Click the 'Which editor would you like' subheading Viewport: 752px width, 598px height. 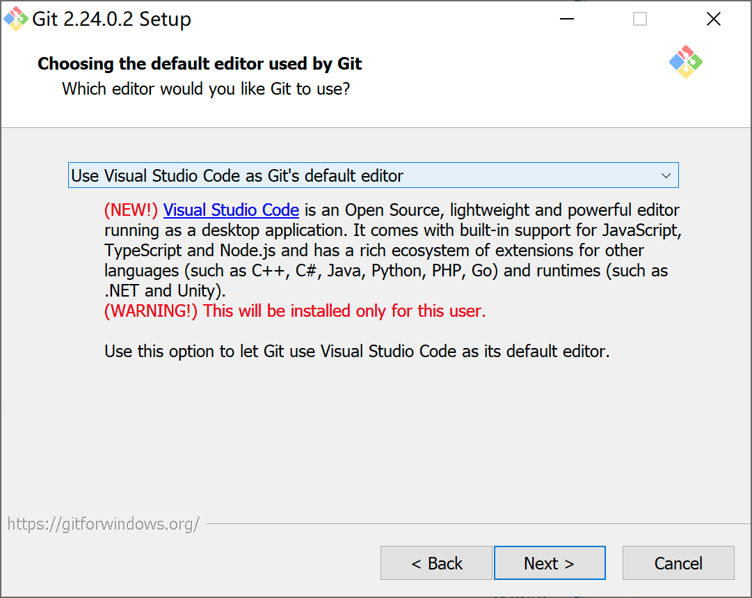click(x=205, y=89)
